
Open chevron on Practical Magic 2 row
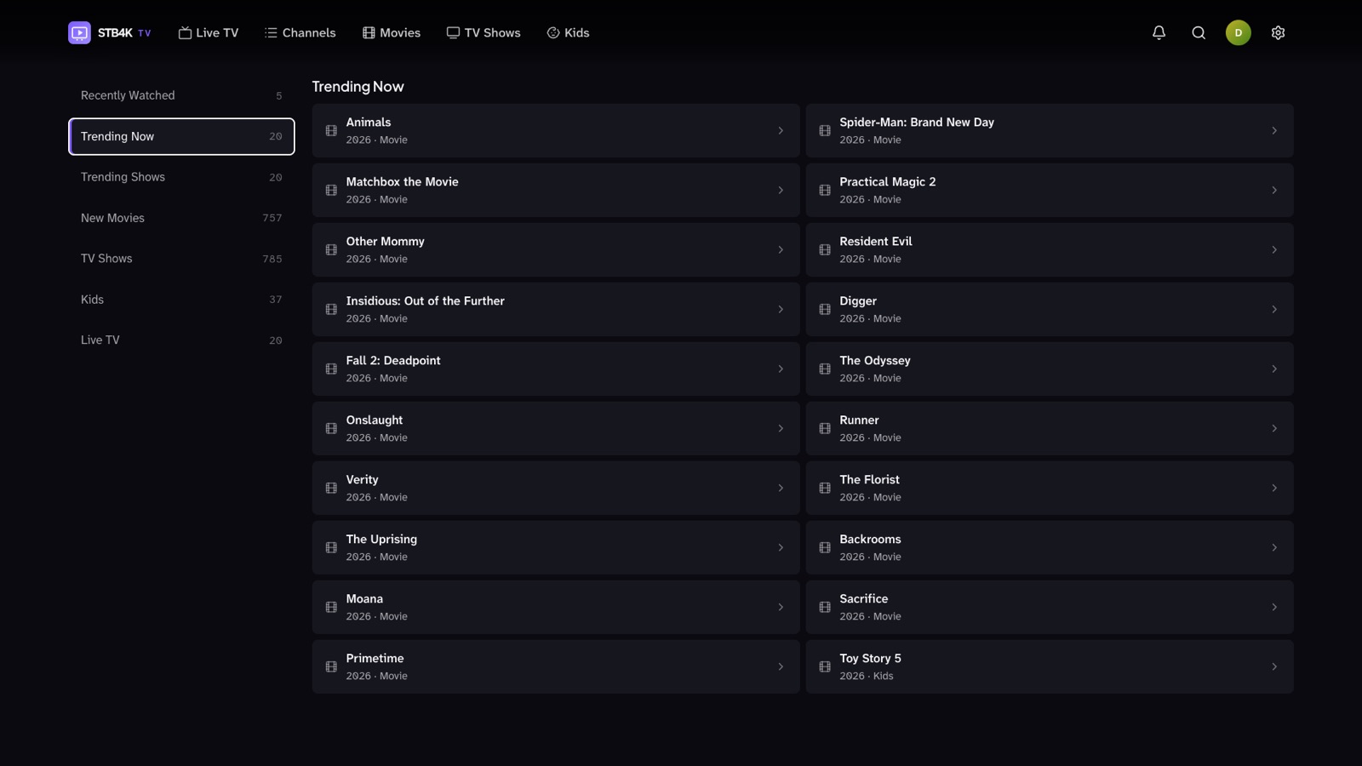(x=1274, y=191)
